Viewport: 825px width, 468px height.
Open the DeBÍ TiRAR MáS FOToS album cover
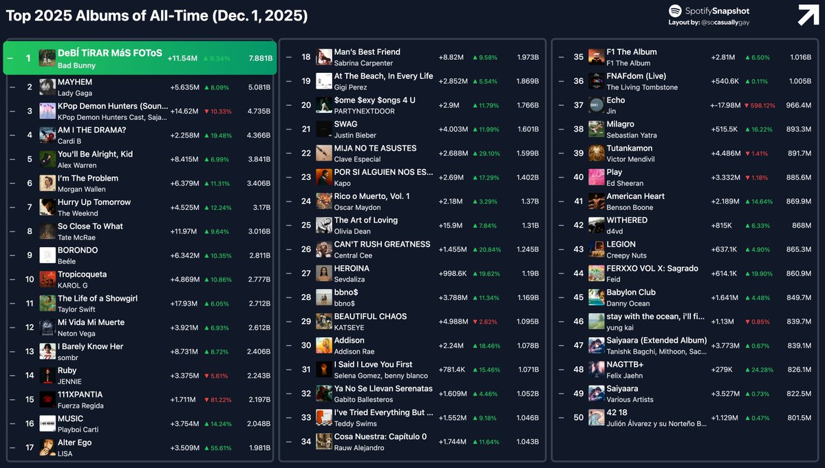[x=47, y=58]
